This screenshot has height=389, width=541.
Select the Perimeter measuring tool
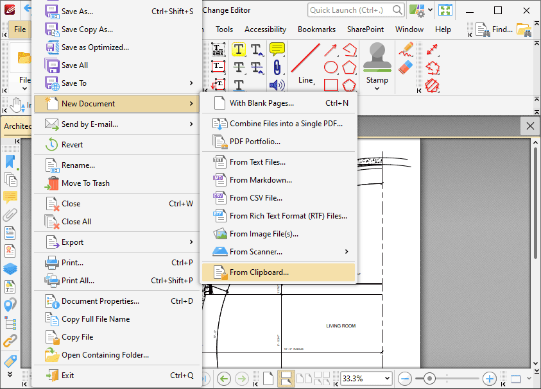433,68
